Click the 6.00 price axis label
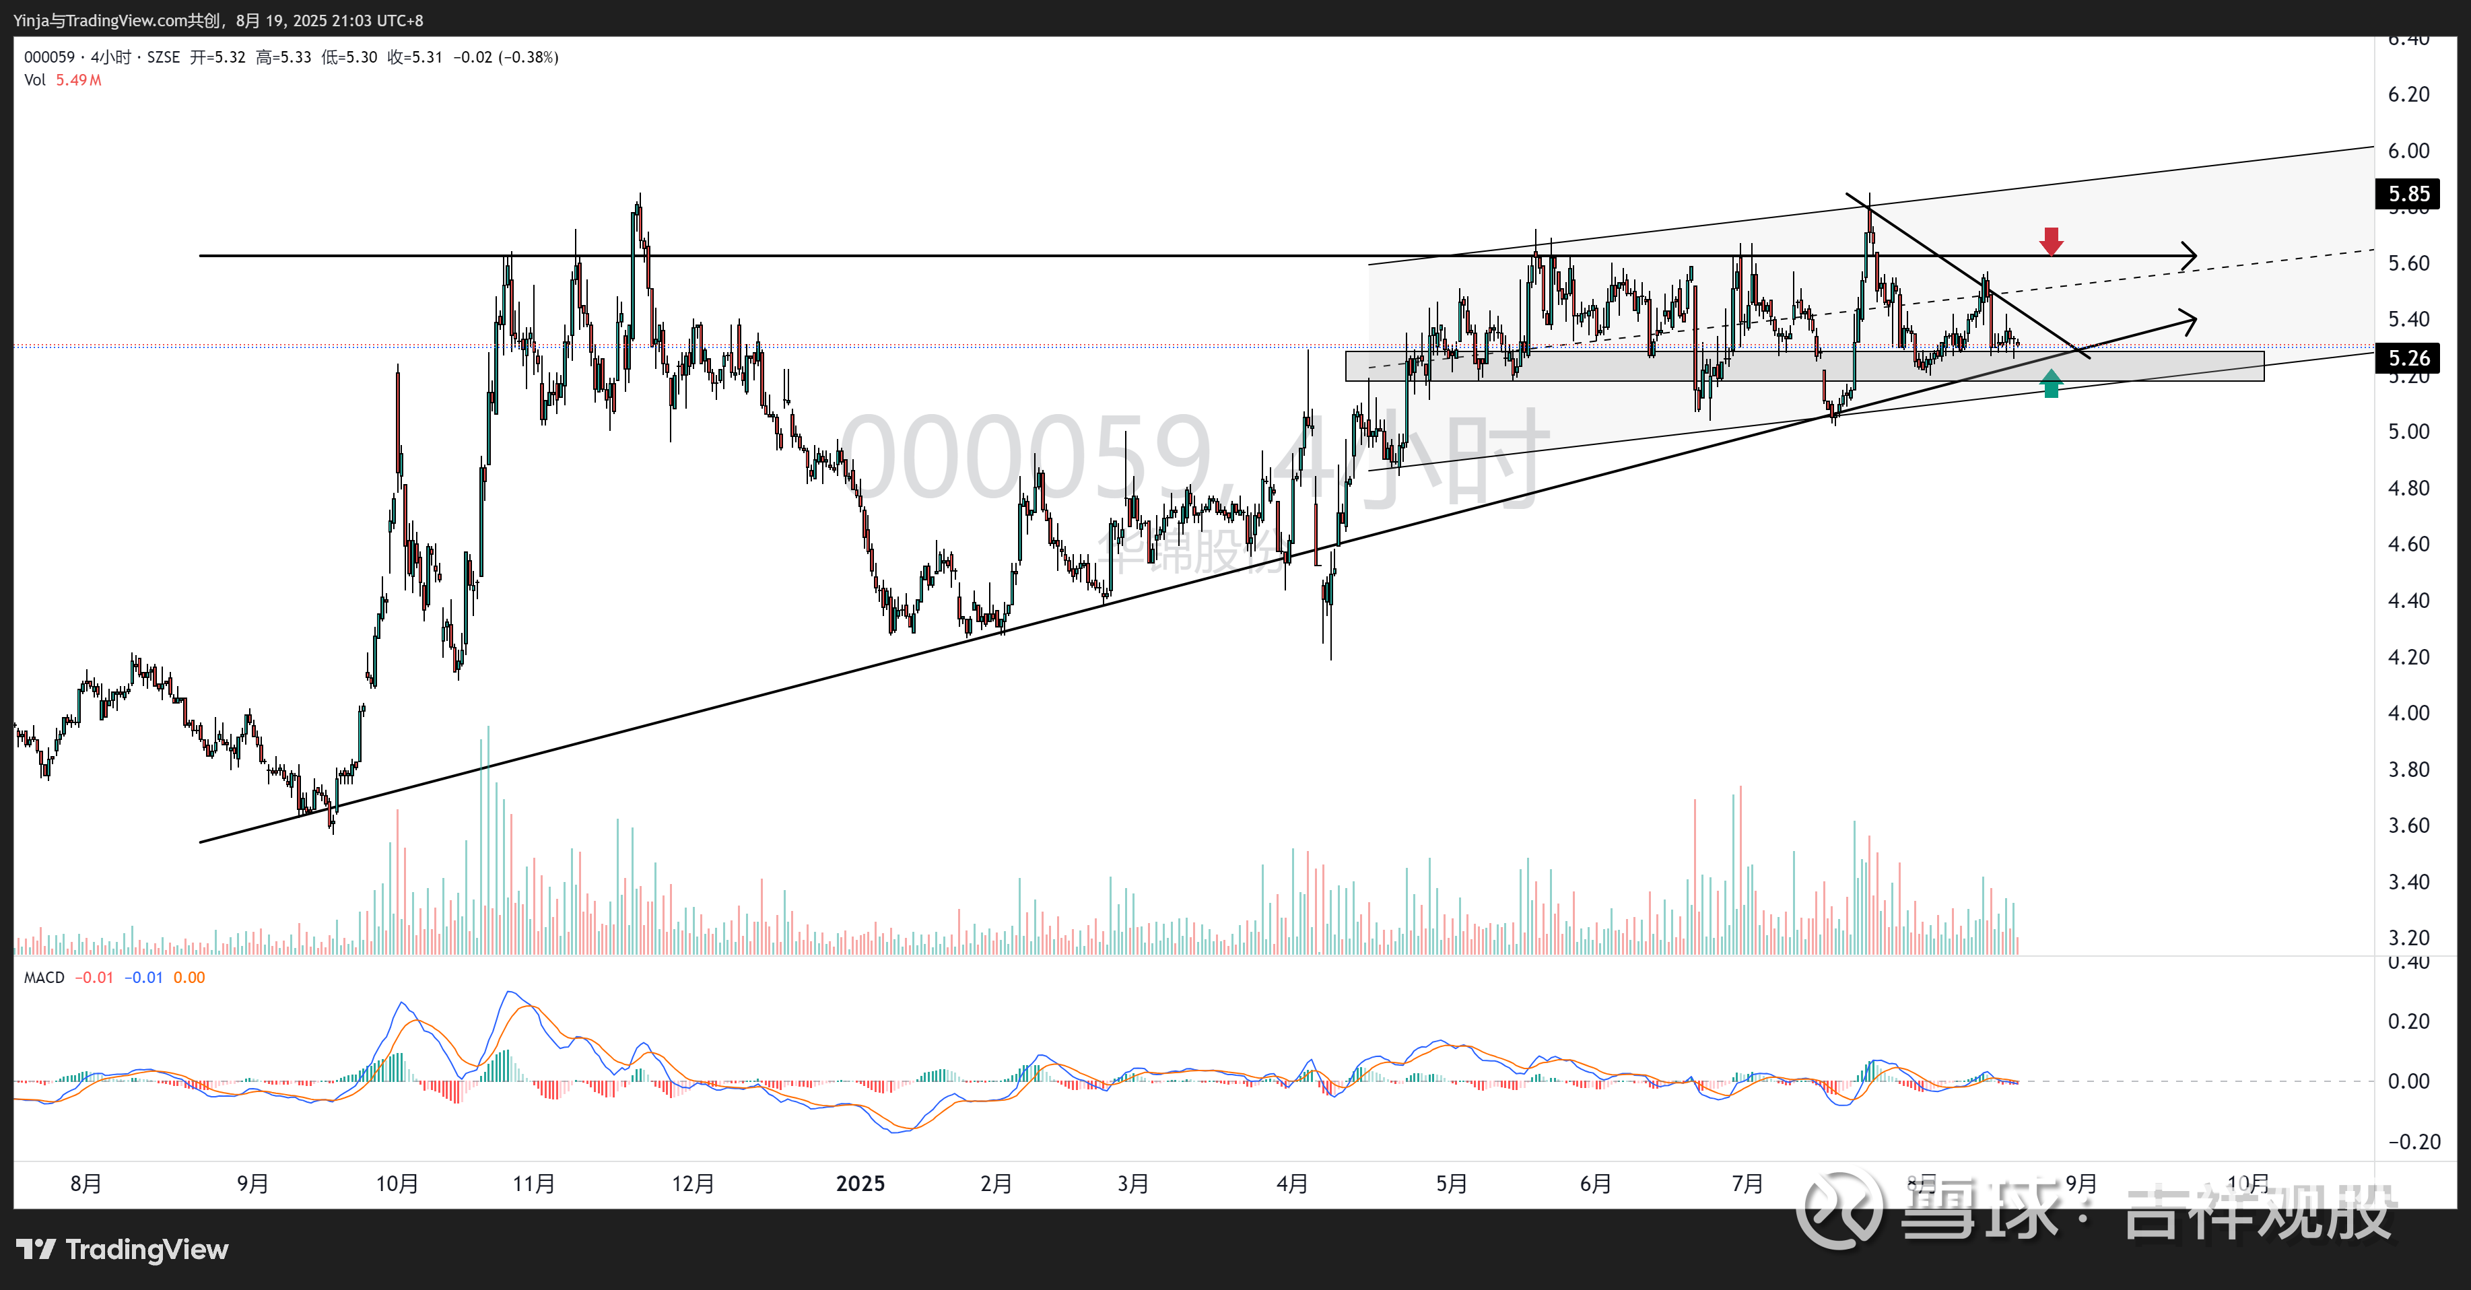This screenshot has width=2471, height=1290. pos(2408,151)
